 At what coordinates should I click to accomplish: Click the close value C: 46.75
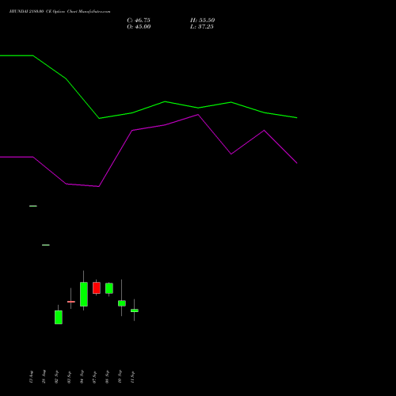tap(139, 21)
